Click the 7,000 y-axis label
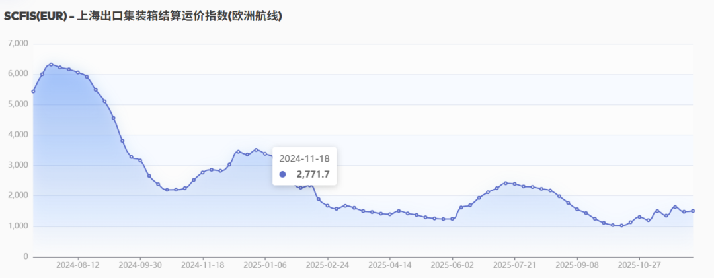Screen dimensions: 714x278 [17, 44]
